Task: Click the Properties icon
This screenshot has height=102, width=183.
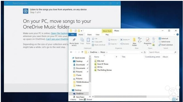Action: point(147,40)
